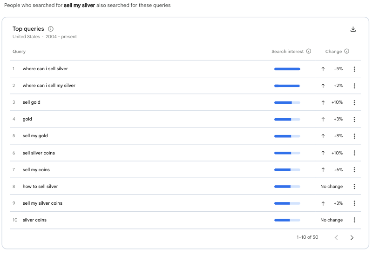Click info icon beside Top queries title
This screenshot has width=373, height=255.
(x=51, y=29)
